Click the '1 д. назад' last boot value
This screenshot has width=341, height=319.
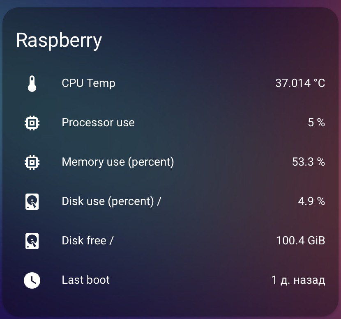(x=298, y=280)
